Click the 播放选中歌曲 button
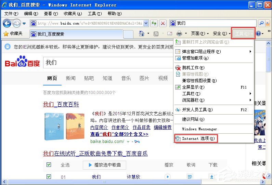This screenshot has height=185, width=272. coord(104,165)
